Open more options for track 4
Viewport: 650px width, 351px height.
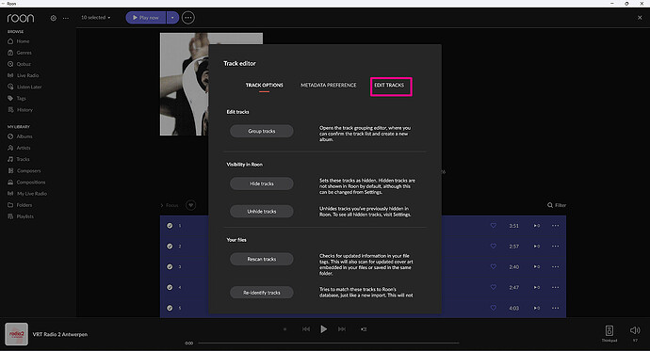556,287
